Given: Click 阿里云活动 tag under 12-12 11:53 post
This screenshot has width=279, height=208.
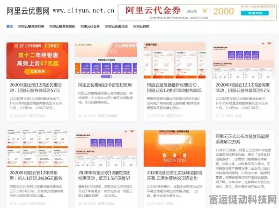Looking at the screenshot, I should pos(37,203).
